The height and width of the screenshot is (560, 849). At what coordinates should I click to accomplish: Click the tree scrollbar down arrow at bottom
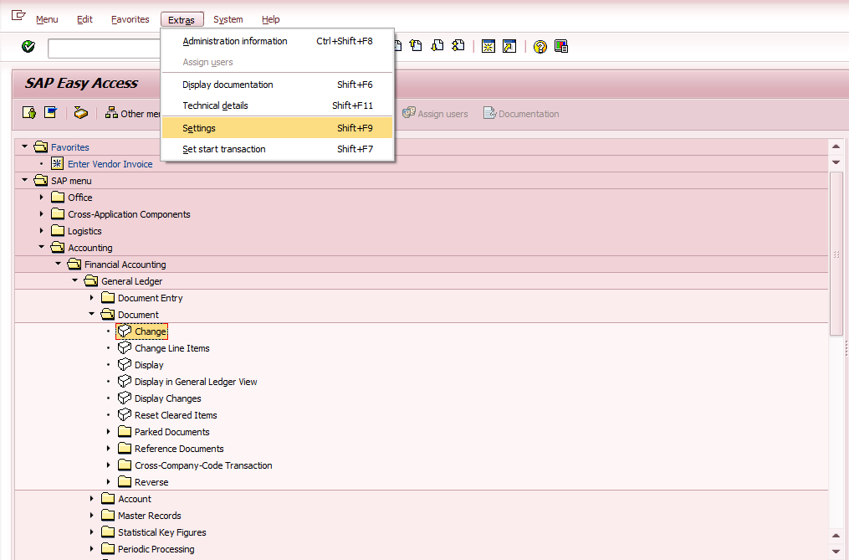coord(836,552)
